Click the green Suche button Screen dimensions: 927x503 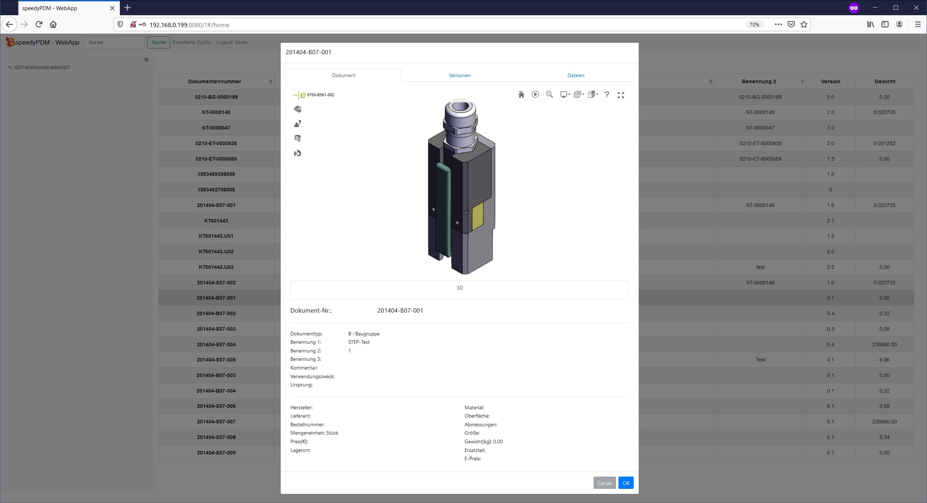(159, 42)
